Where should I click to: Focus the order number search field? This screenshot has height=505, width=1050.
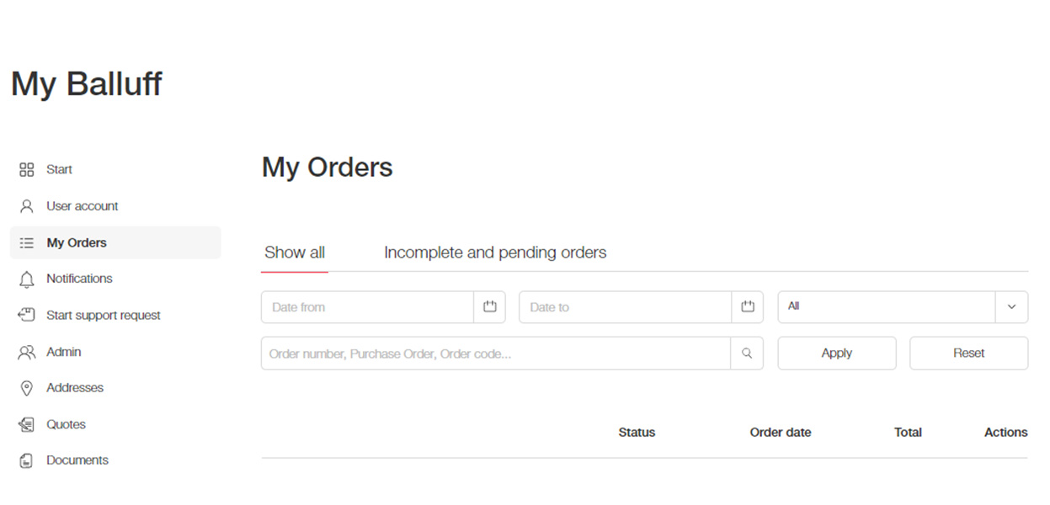click(496, 353)
